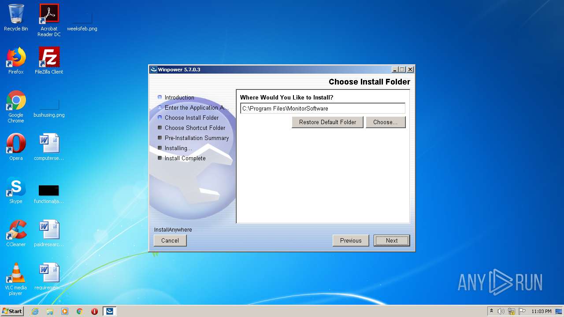
Task: Open Chrome from the taskbar
Action: [x=80, y=311]
